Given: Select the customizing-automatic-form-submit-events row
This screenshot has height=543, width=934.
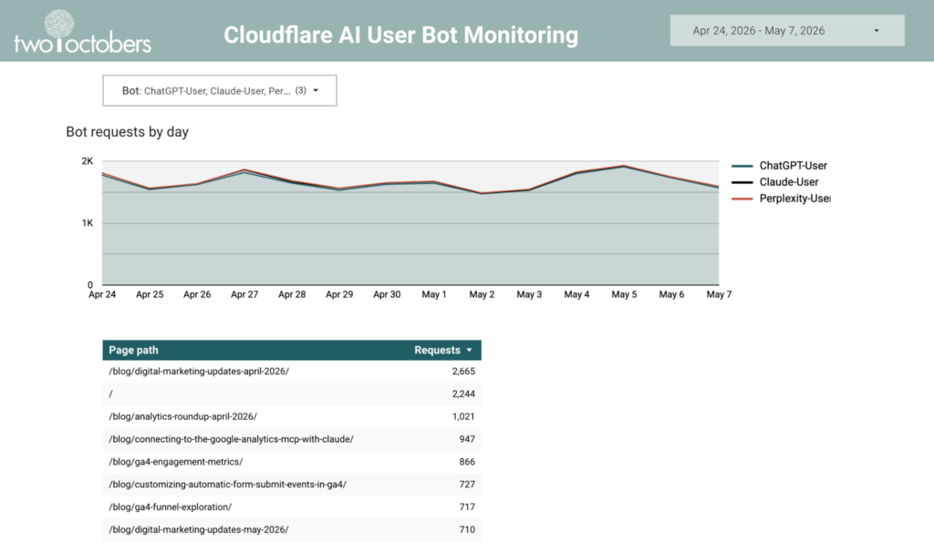Looking at the screenshot, I should click(x=292, y=484).
